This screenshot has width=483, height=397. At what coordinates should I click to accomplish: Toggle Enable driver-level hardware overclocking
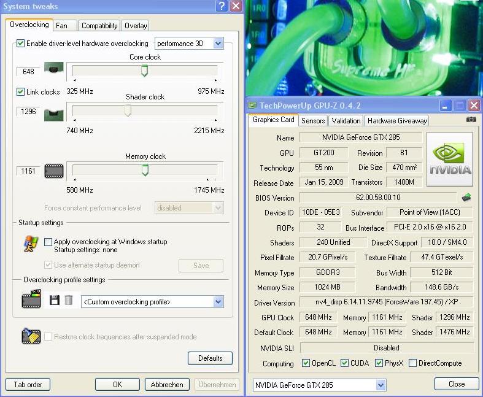(x=20, y=44)
